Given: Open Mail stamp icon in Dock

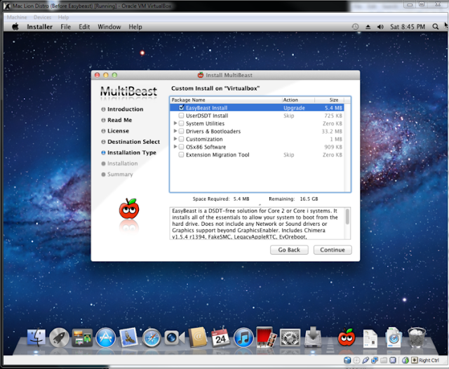Looking at the screenshot, I should coord(128,337).
